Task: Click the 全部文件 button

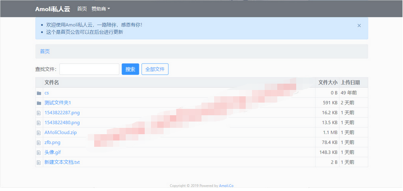Action: (x=155, y=69)
